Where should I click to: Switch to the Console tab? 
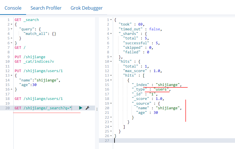click(x=13, y=8)
